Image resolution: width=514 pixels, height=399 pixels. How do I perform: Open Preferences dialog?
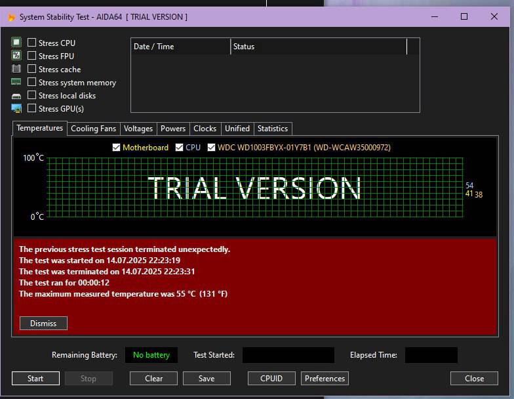[325, 379]
